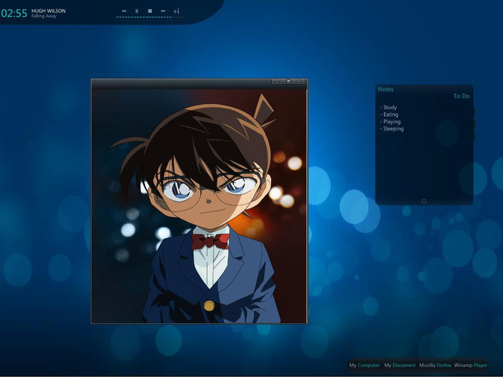Launch Mozilla Firefox from the launcher
The height and width of the screenshot is (377, 503).
(435, 365)
